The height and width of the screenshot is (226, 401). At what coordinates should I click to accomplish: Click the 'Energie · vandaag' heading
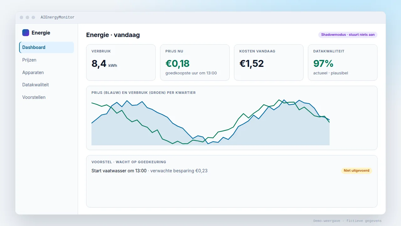coord(113,35)
